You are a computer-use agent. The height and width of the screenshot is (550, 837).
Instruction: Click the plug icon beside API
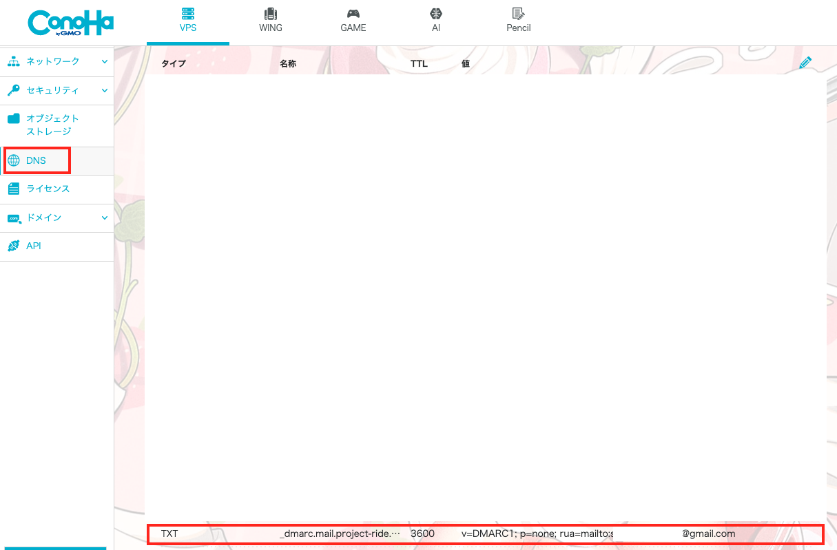click(x=14, y=246)
